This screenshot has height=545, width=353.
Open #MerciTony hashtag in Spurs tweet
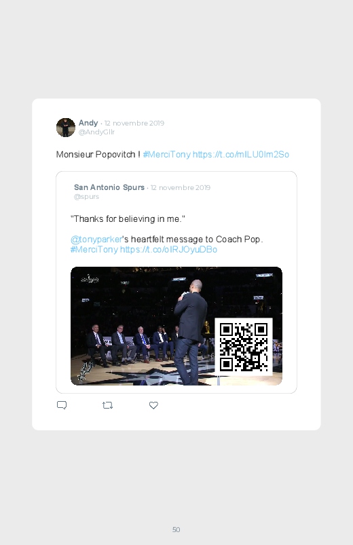[x=94, y=250]
